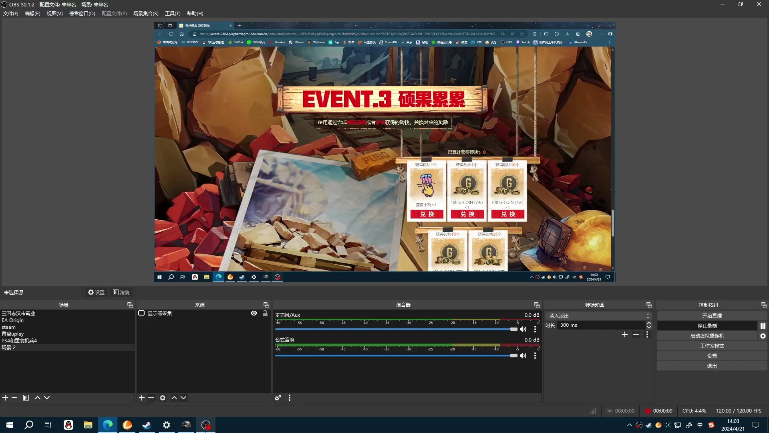
Task: Enable 工作室模式
Action: coord(712,346)
